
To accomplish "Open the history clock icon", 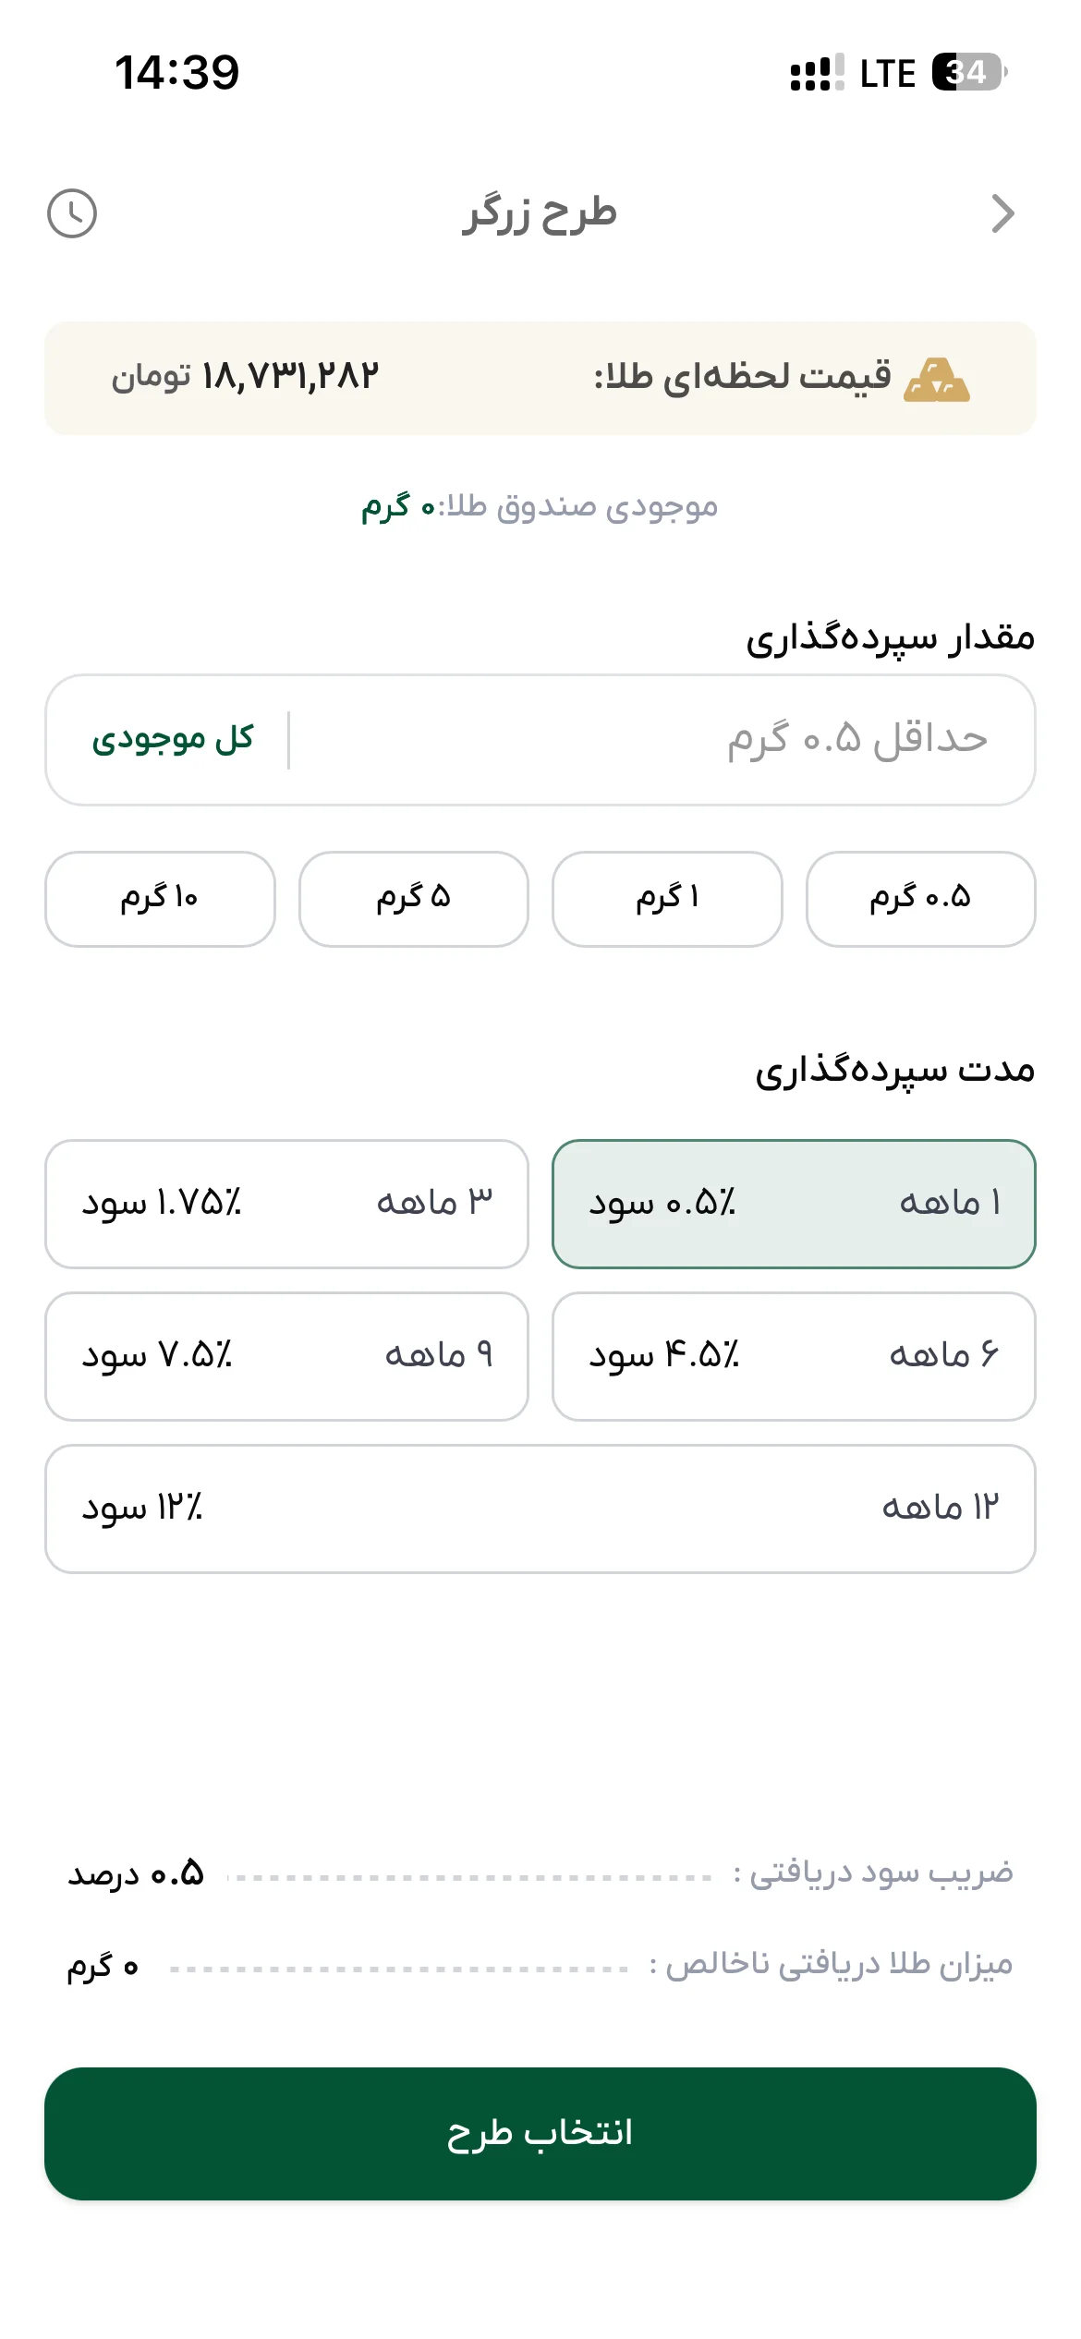I will (72, 213).
